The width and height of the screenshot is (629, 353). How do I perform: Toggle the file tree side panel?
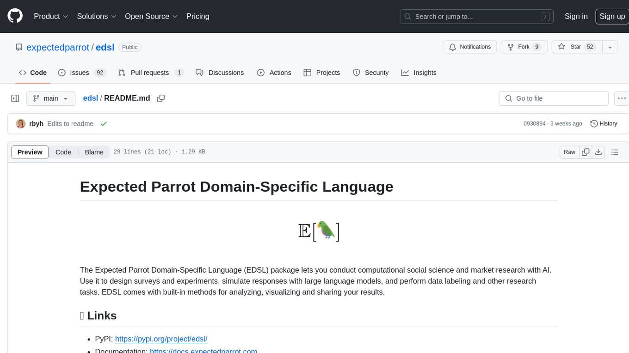15,98
